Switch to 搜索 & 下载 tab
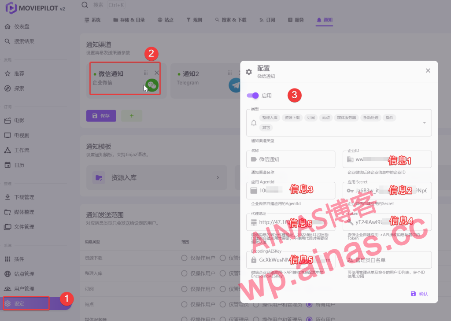This screenshot has height=321, width=451. point(231,20)
